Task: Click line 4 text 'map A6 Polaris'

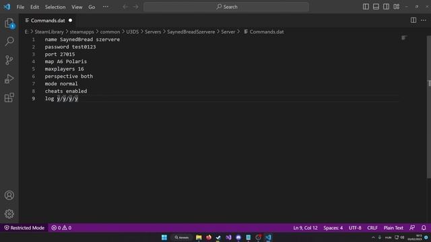Action: point(66,61)
